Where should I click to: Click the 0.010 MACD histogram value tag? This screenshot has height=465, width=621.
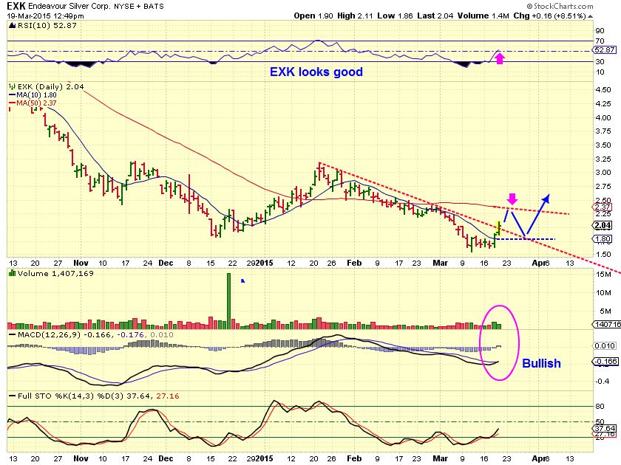pyautogui.click(x=605, y=345)
